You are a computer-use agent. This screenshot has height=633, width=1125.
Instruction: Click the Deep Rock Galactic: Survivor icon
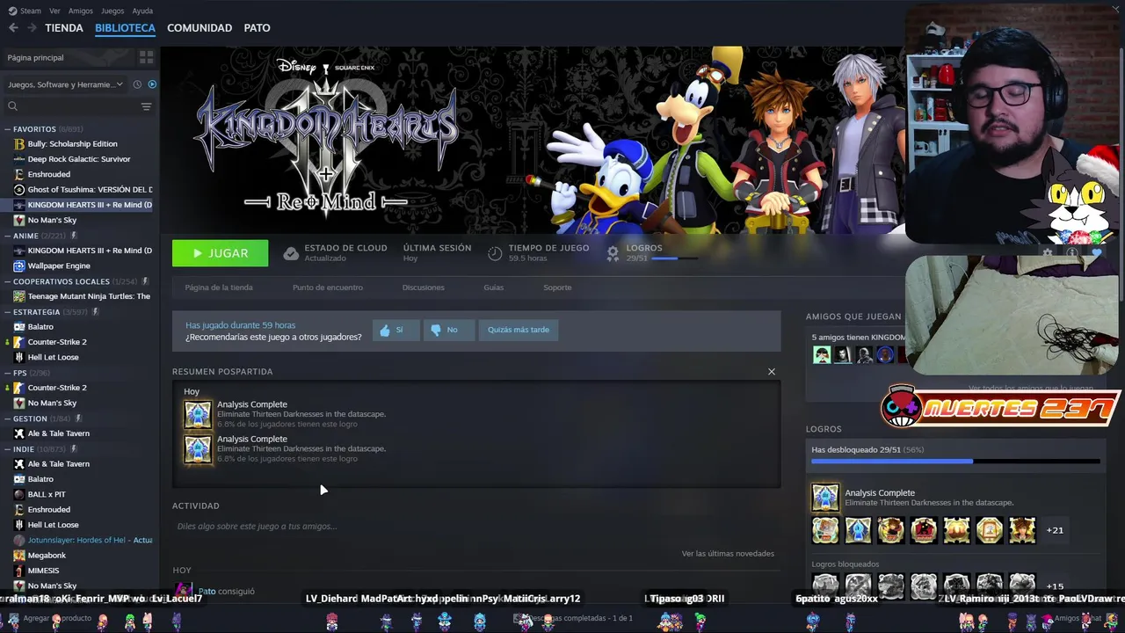pyautogui.click(x=19, y=159)
